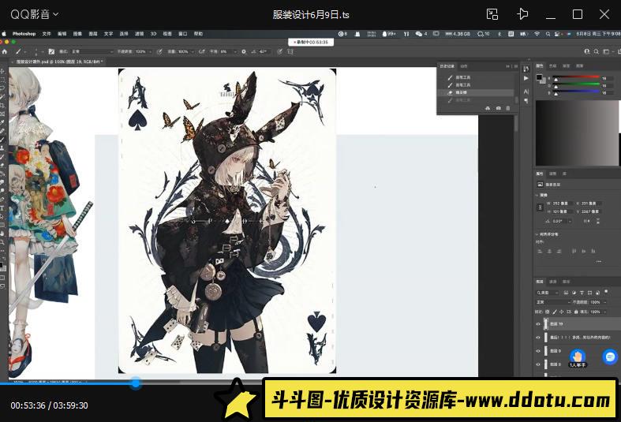This screenshot has width=621, height=422.
Task: Open the brush settings panel icon
Action: (51, 51)
